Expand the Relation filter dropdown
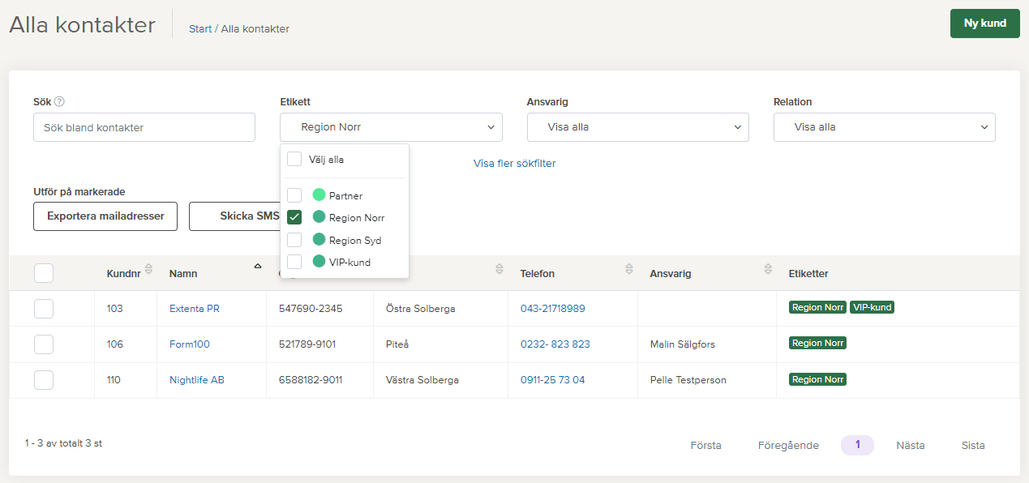The height and width of the screenshot is (483, 1029). pyautogui.click(x=884, y=127)
